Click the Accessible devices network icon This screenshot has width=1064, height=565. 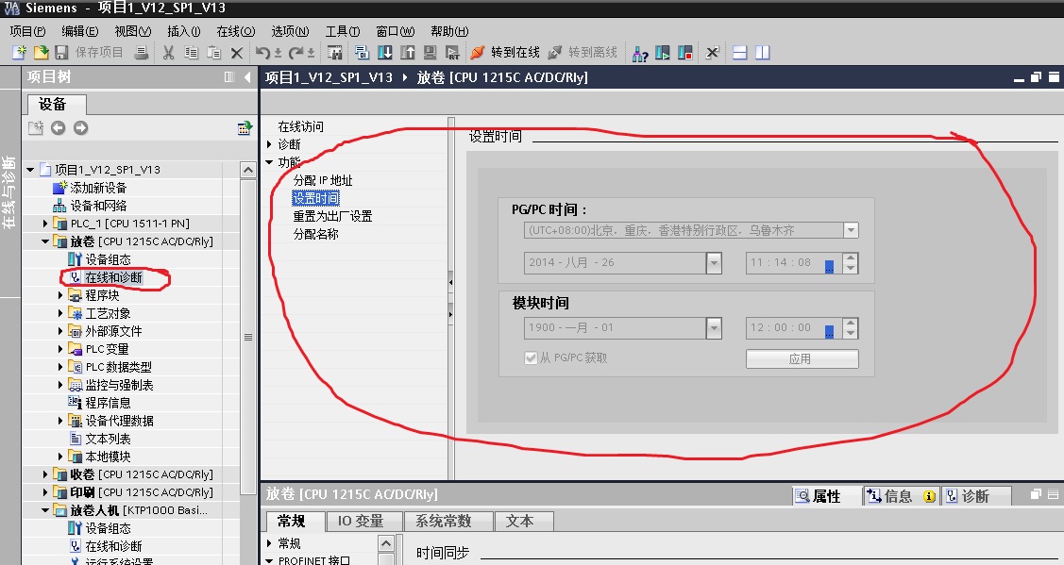coord(640,53)
